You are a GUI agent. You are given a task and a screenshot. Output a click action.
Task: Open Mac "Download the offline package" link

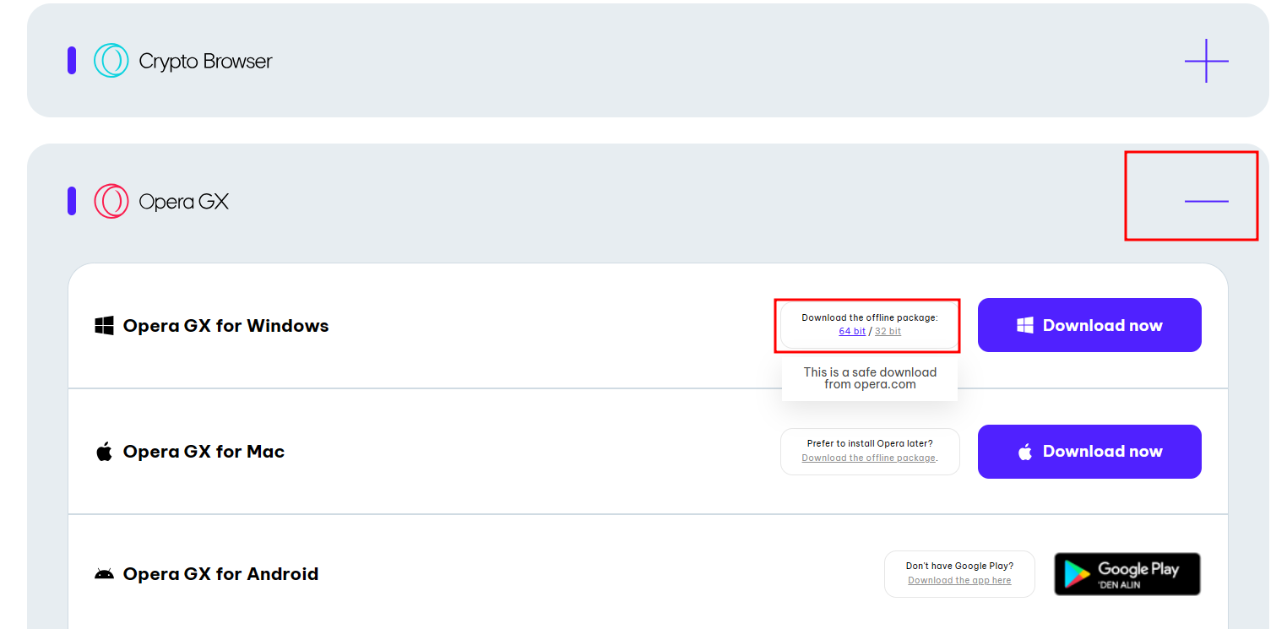[x=869, y=458]
